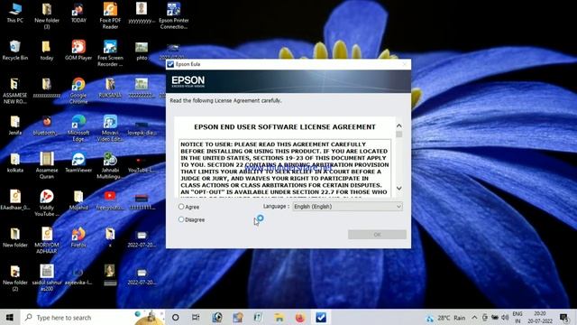Image resolution: width=577 pixels, height=325 pixels.
Task: Click the taskbar search box
Action: 92,317
